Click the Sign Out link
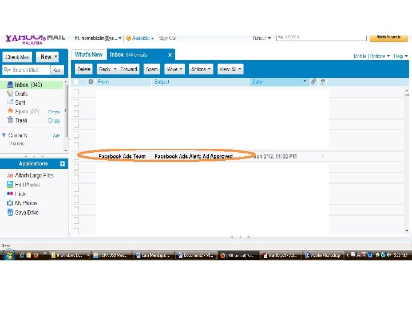412x309 pixels. tap(168, 38)
